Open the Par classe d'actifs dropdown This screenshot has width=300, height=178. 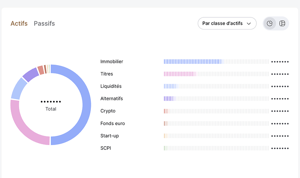227,23
